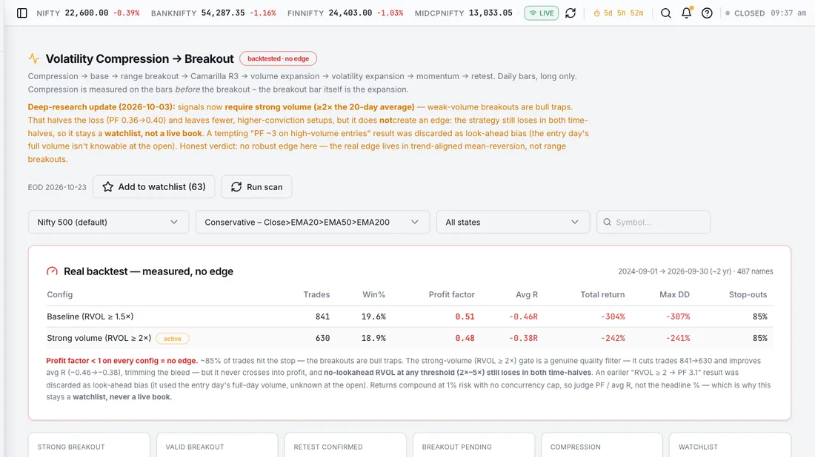The width and height of the screenshot is (815, 457).
Task: Click the BANKNIFTY index ticker
Action: (x=213, y=13)
